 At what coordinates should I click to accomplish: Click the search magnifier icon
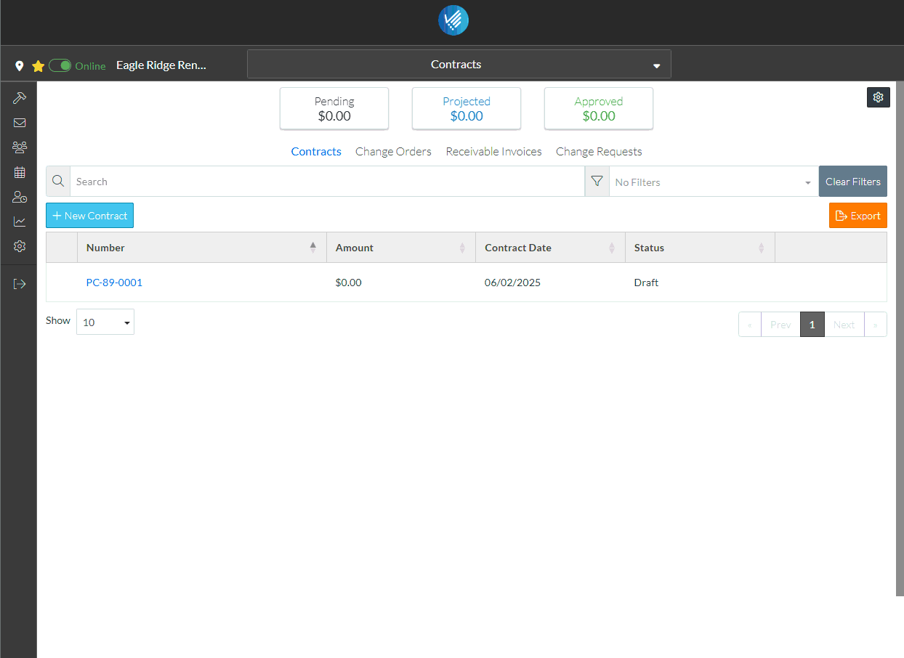[x=58, y=182]
